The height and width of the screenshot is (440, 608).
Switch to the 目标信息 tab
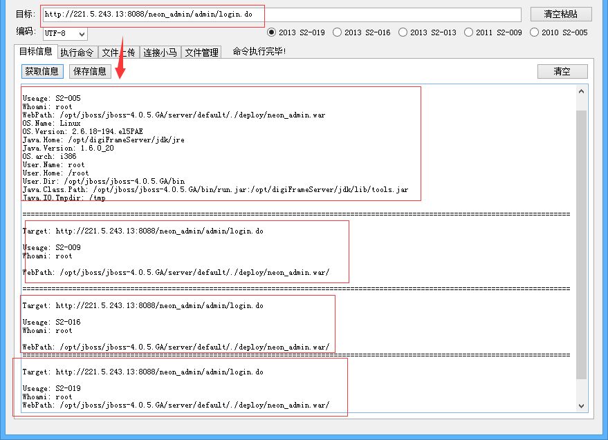tap(36, 52)
